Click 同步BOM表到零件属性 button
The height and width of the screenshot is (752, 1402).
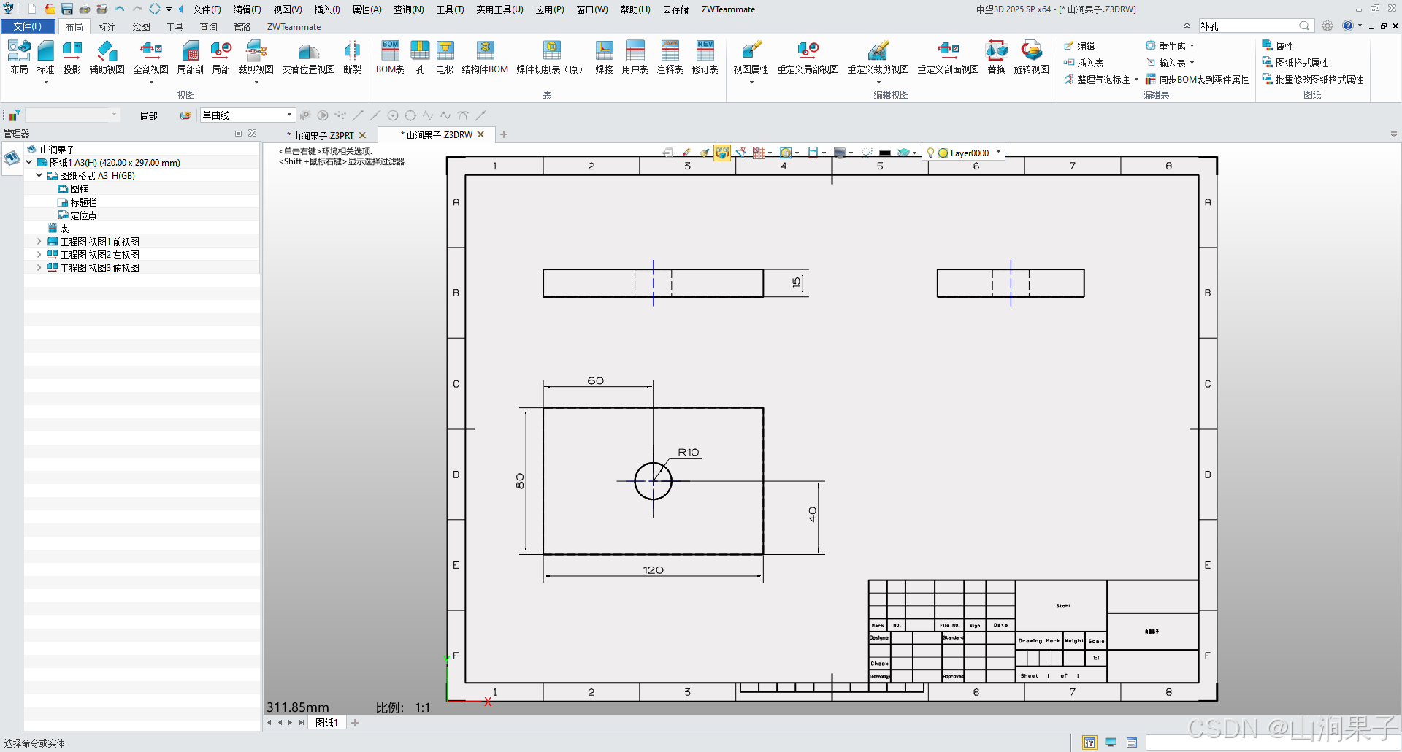[x=1198, y=80]
